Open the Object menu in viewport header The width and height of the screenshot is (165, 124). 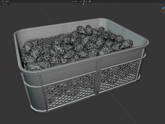[x=7, y=1]
